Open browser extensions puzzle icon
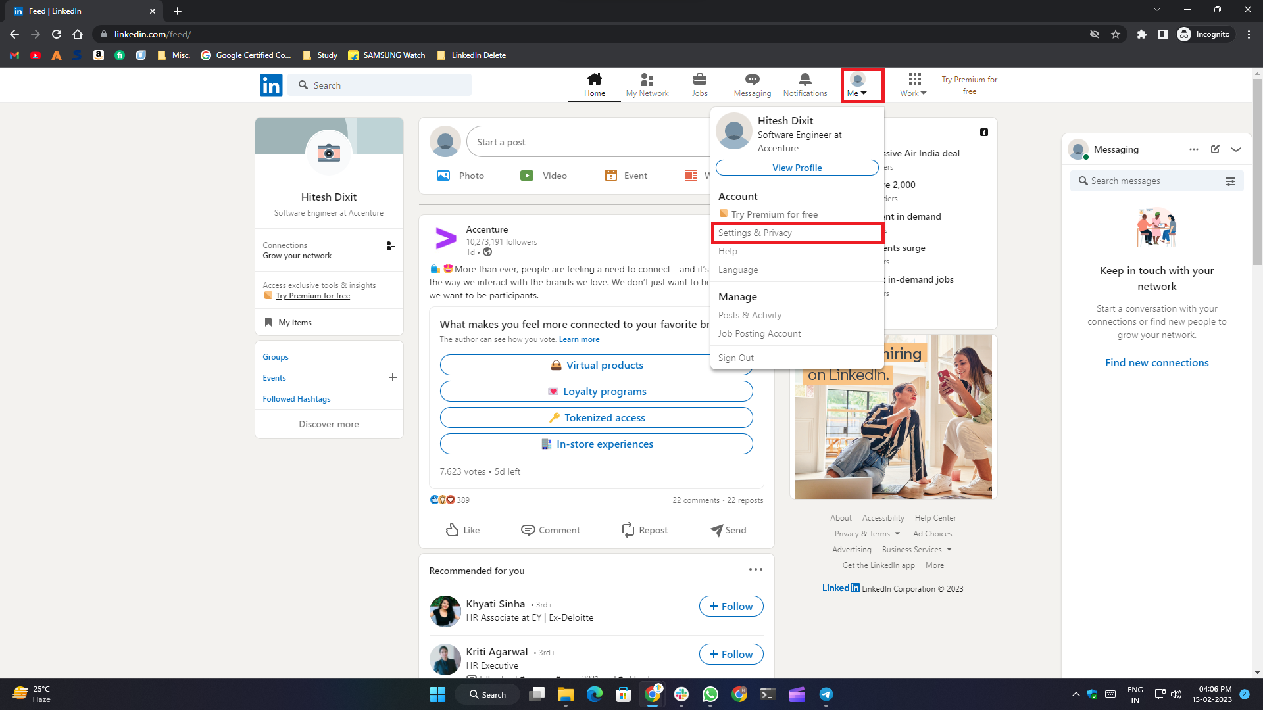Viewport: 1263px width, 710px height. point(1142,34)
